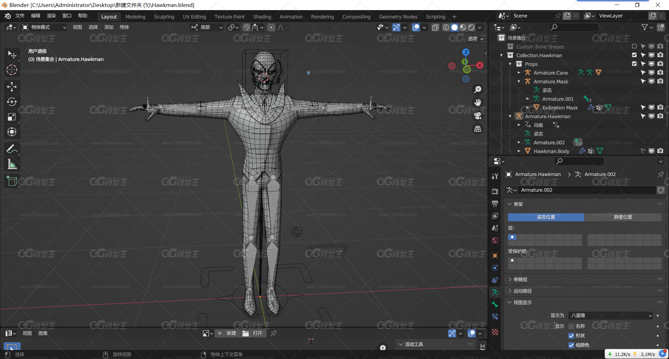
Task: Switch to the Sculpting workspace tab
Action: pos(164,17)
